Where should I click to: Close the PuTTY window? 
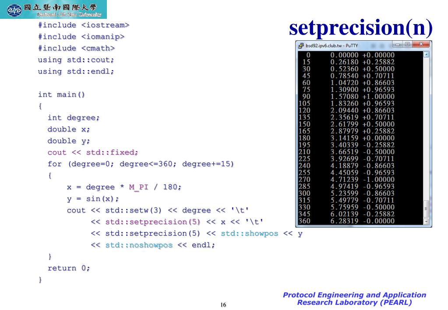pyautogui.click(x=421, y=44)
